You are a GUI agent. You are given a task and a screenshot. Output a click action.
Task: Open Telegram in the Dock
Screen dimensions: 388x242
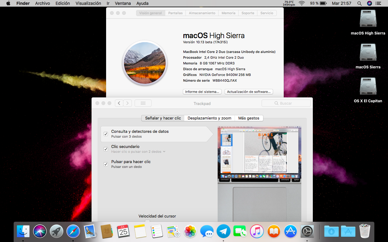pos(224,231)
